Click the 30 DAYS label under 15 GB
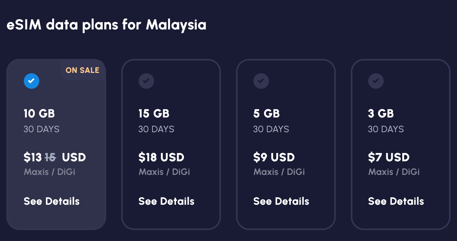 156,129
